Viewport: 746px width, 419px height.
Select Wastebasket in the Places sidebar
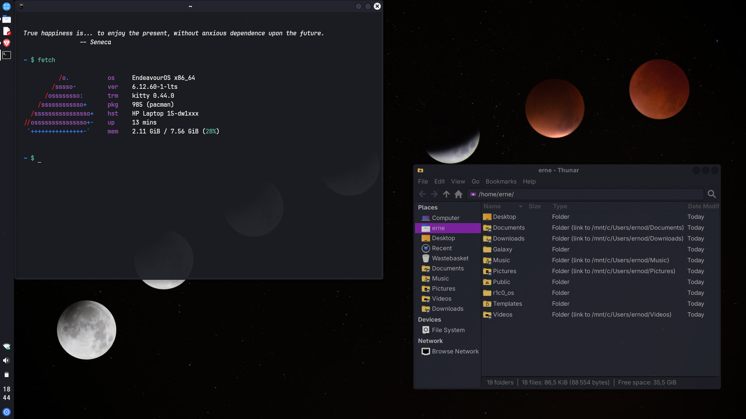click(450, 258)
